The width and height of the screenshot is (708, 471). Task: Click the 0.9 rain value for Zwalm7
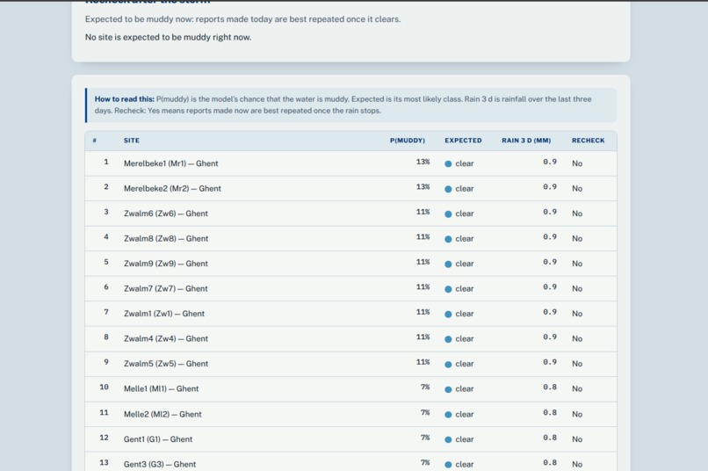pyautogui.click(x=550, y=286)
